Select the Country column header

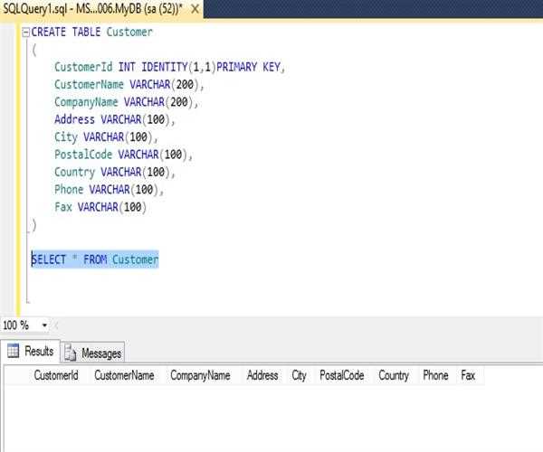pos(394,375)
